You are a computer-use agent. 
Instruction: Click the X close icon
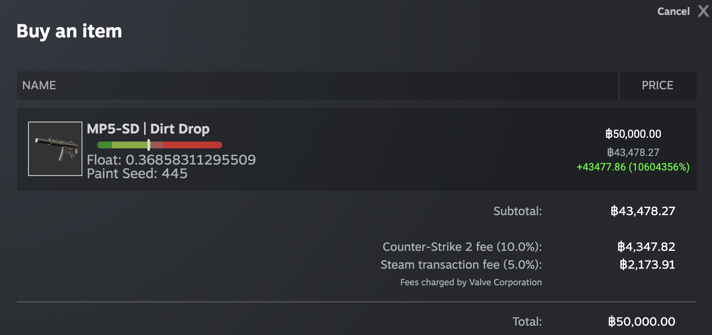click(x=704, y=11)
